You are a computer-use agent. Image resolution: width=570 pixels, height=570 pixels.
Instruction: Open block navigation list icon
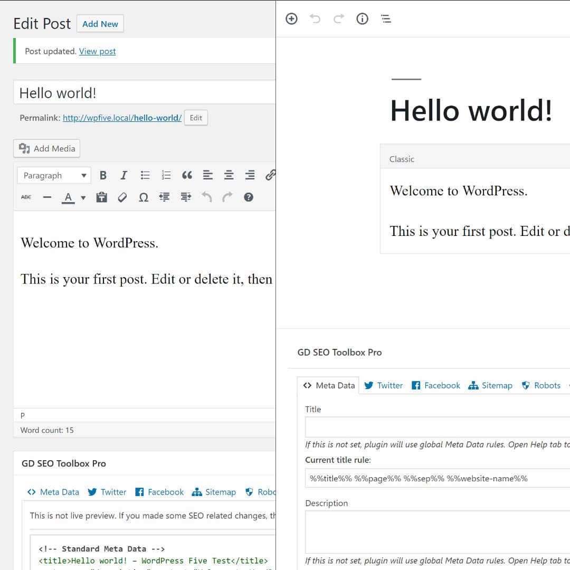point(386,18)
